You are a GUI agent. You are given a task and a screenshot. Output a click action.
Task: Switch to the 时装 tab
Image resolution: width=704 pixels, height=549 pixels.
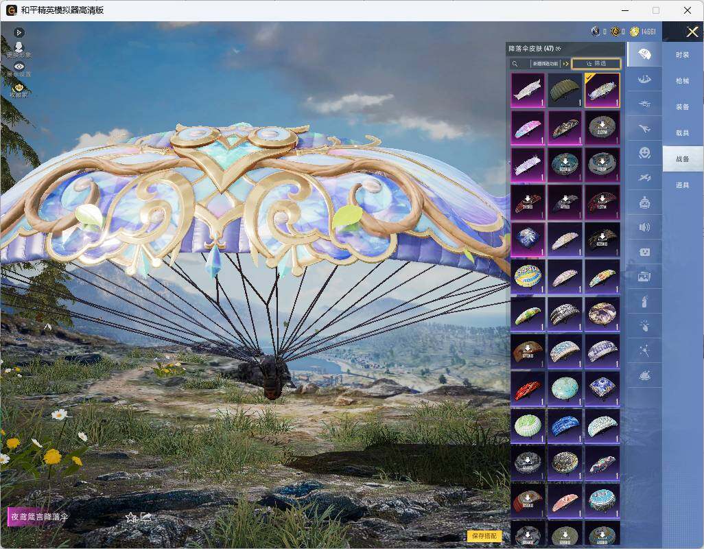tap(683, 55)
